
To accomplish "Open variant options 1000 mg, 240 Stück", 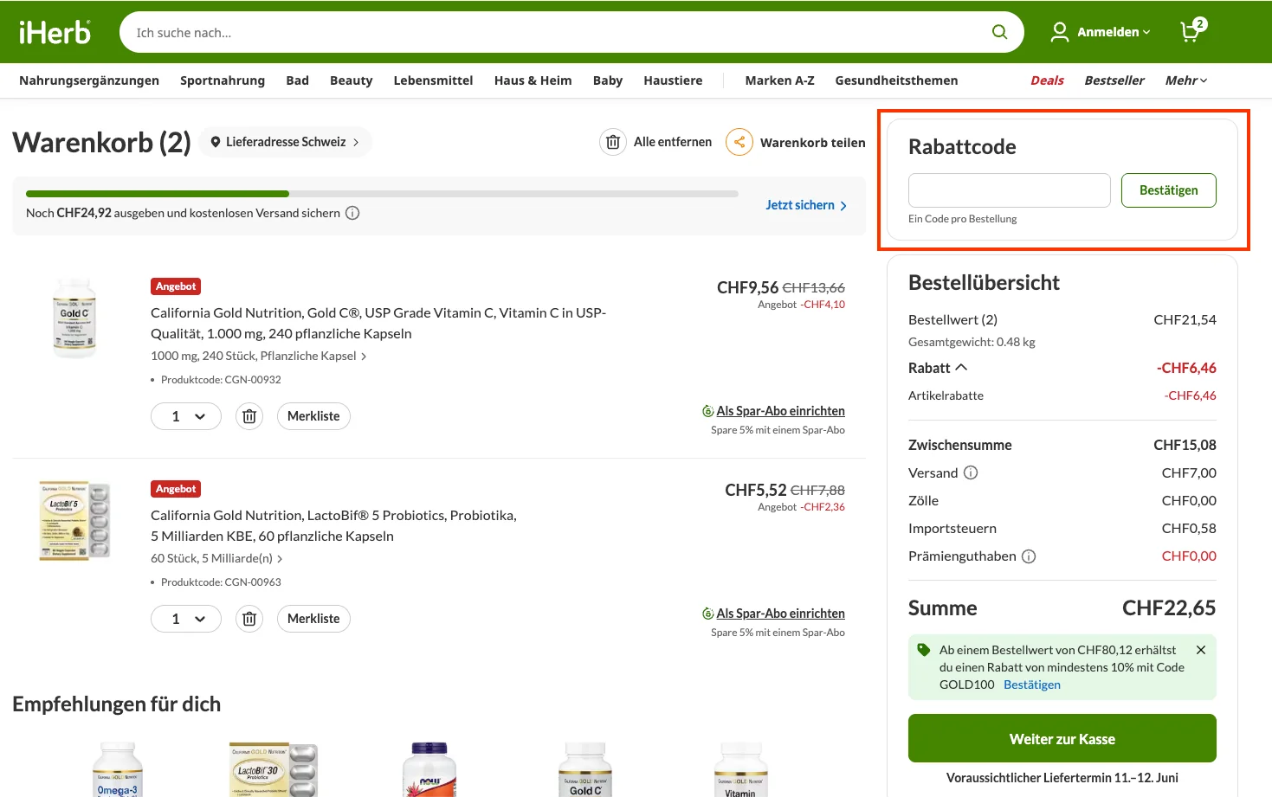I will pyautogui.click(x=258, y=356).
